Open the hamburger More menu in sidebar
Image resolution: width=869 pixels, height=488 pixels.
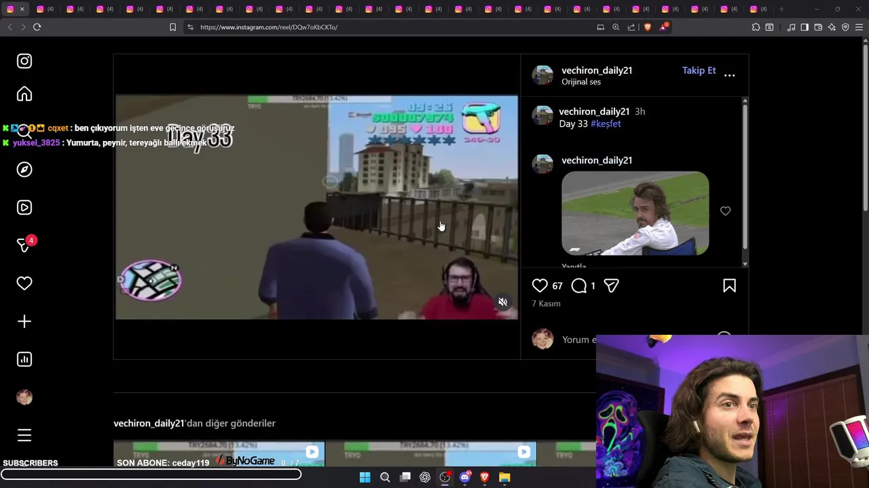24,435
